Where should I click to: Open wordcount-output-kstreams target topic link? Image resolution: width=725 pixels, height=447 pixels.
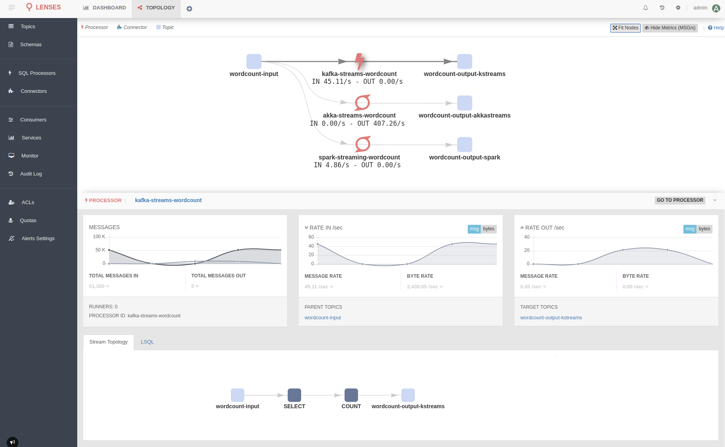(551, 318)
